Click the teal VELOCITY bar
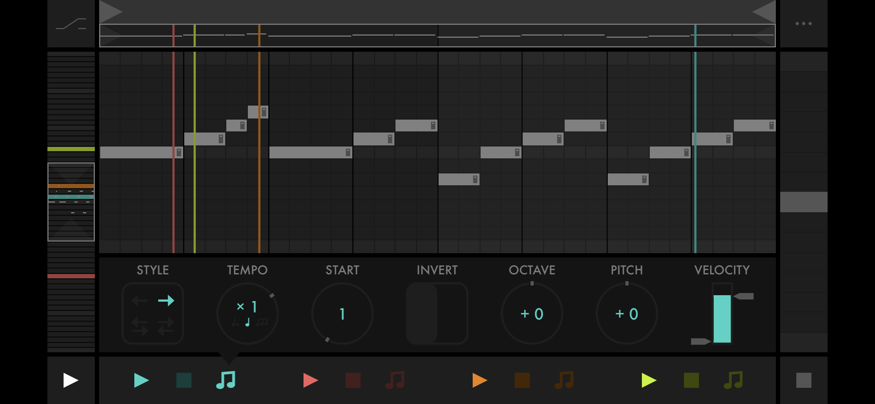 (x=722, y=319)
